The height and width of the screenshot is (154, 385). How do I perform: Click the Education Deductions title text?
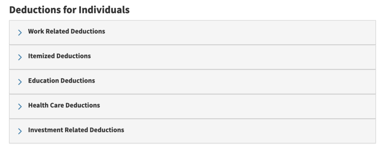[x=61, y=81]
